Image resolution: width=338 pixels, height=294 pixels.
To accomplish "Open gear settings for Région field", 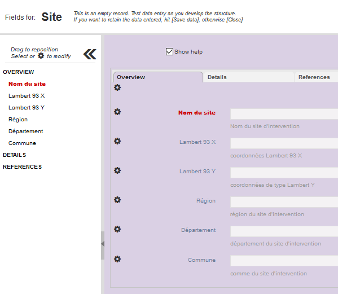I will pyautogui.click(x=117, y=200).
